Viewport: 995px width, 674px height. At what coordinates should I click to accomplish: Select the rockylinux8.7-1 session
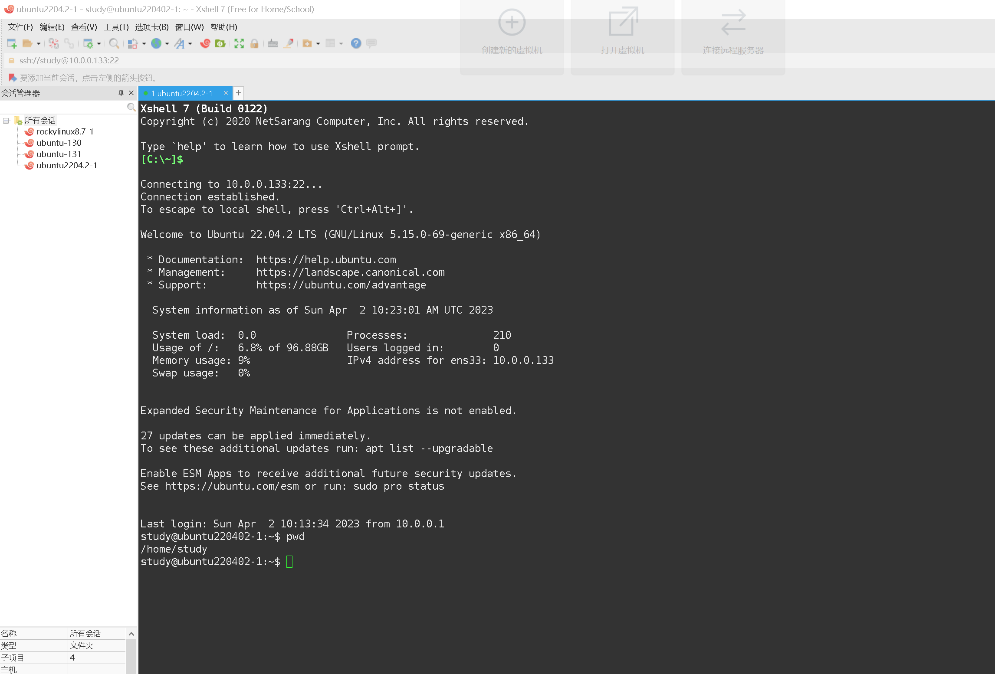pyautogui.click(x=65, y=131)
